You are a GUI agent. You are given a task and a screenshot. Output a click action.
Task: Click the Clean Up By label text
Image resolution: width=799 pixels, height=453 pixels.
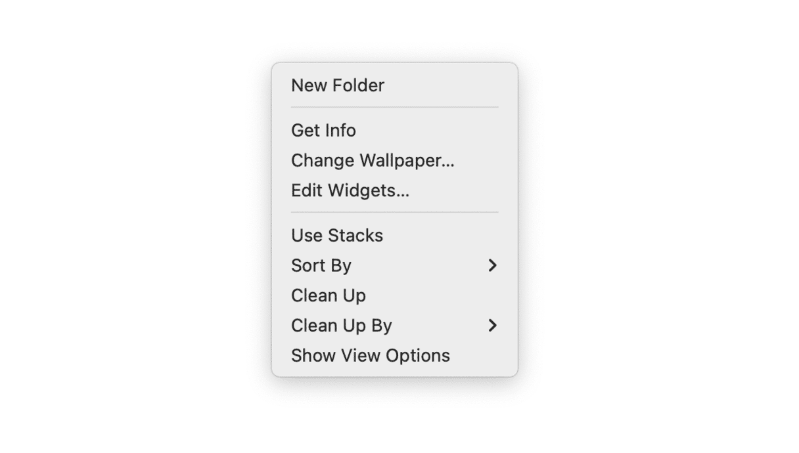click(342, 326)
